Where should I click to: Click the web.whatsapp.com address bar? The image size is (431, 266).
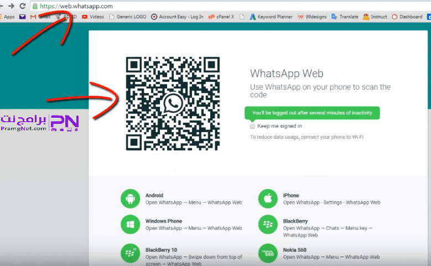[231, 6]
